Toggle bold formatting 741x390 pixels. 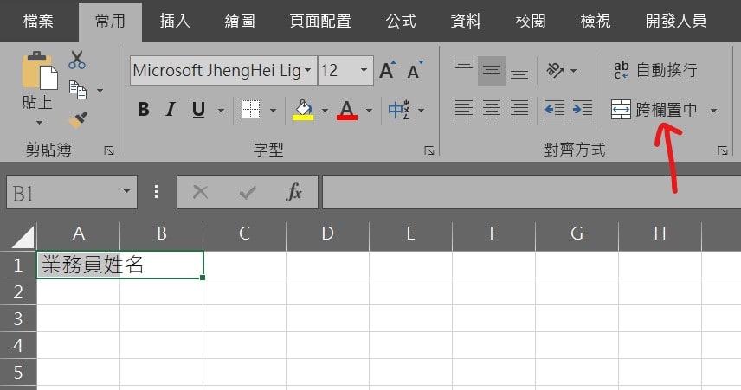tap(143, 110)
